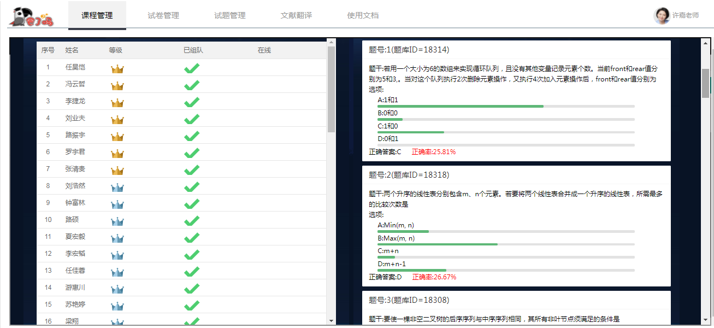714x328 pixels.
Task: Click gold crown icon for 路振宇
Action: click(x=117, y=137)
